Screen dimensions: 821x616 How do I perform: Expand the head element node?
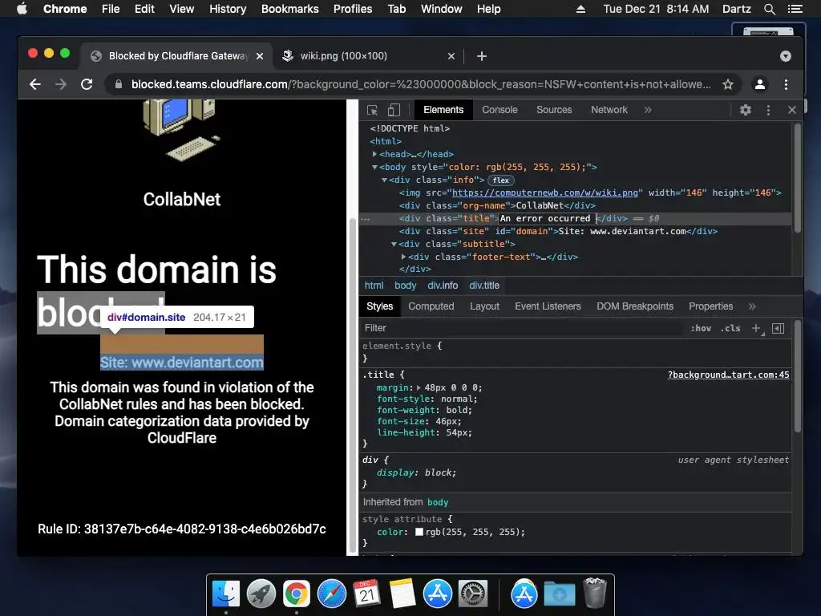coord(374,154)
